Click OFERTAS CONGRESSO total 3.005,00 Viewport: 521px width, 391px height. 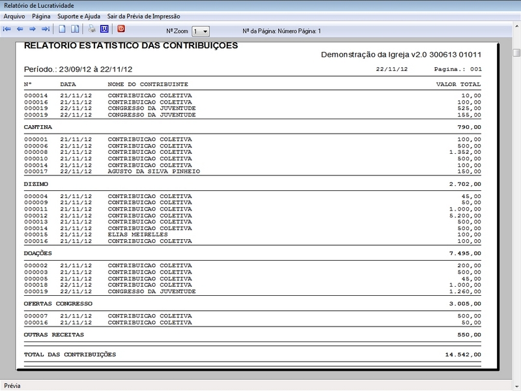click(x=465, y=304)
